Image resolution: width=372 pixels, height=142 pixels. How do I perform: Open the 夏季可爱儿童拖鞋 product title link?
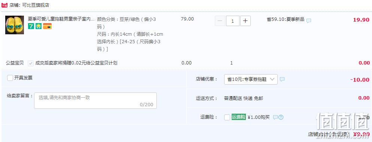point(61,19)
